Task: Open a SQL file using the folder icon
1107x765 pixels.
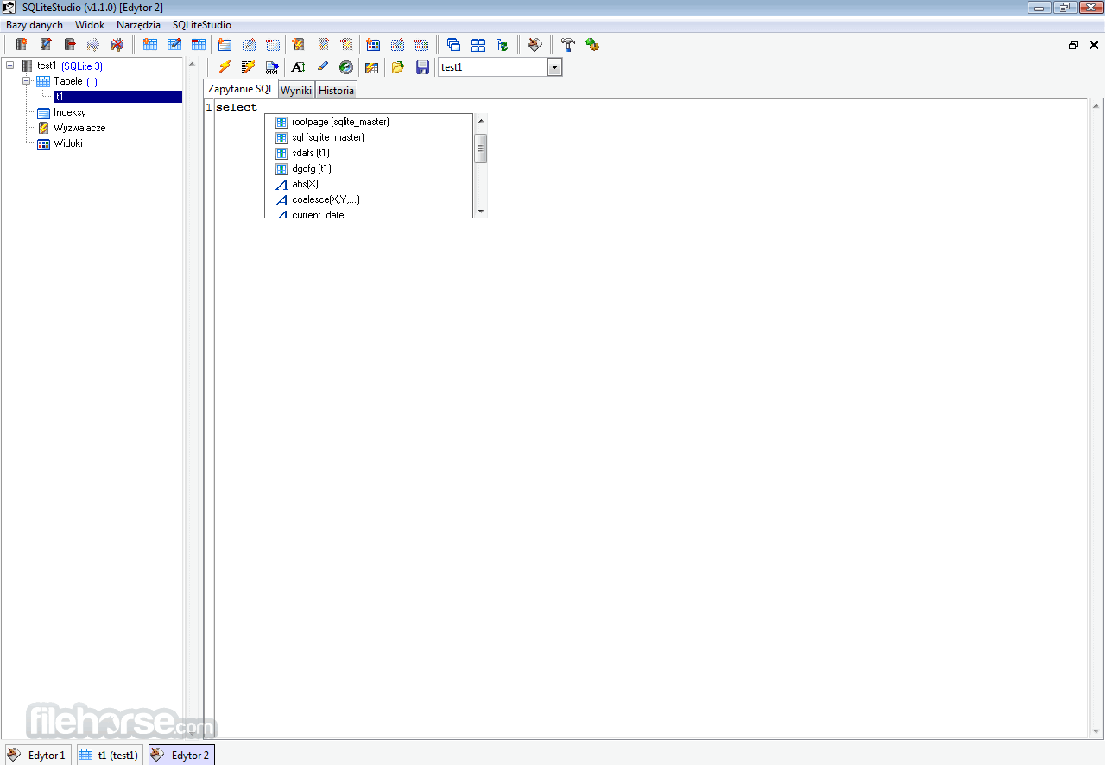Action: [x=397, y=66]
